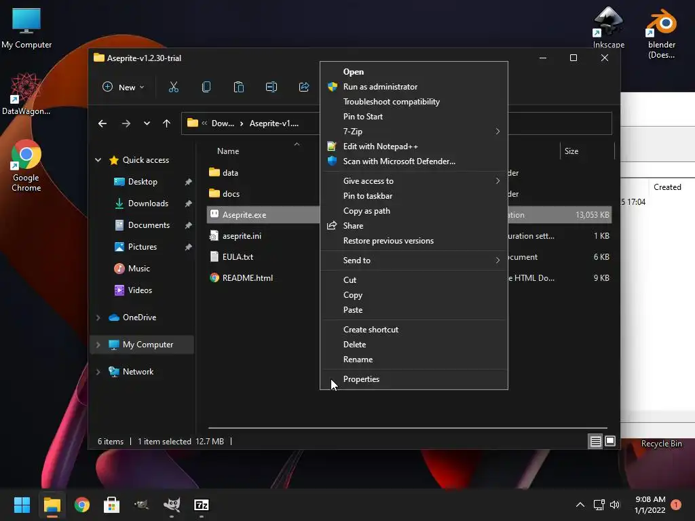The image size is (695, 521).
Task: Open 7-Zip from the taskbar
Action: [202, 505]
